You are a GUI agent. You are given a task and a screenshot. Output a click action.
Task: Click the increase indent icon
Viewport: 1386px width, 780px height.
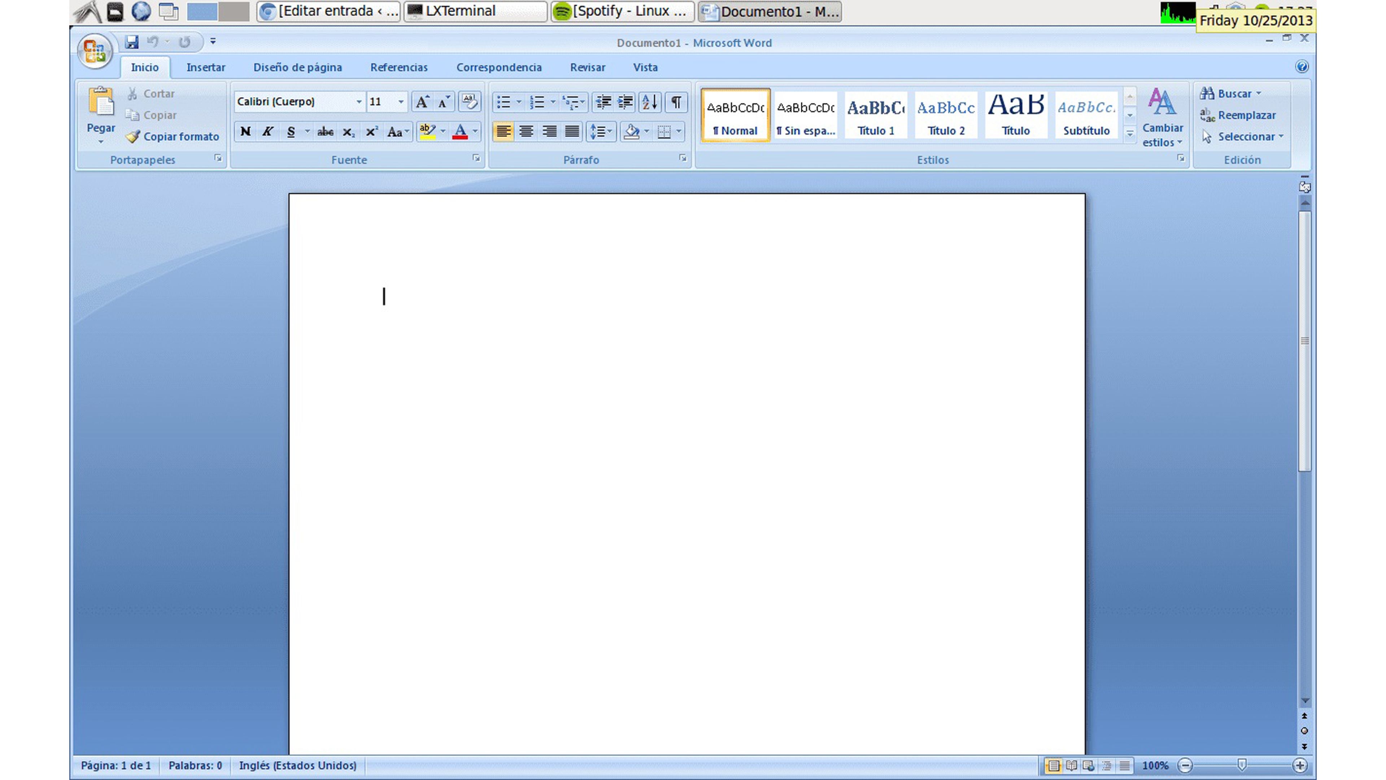(625, 102)
